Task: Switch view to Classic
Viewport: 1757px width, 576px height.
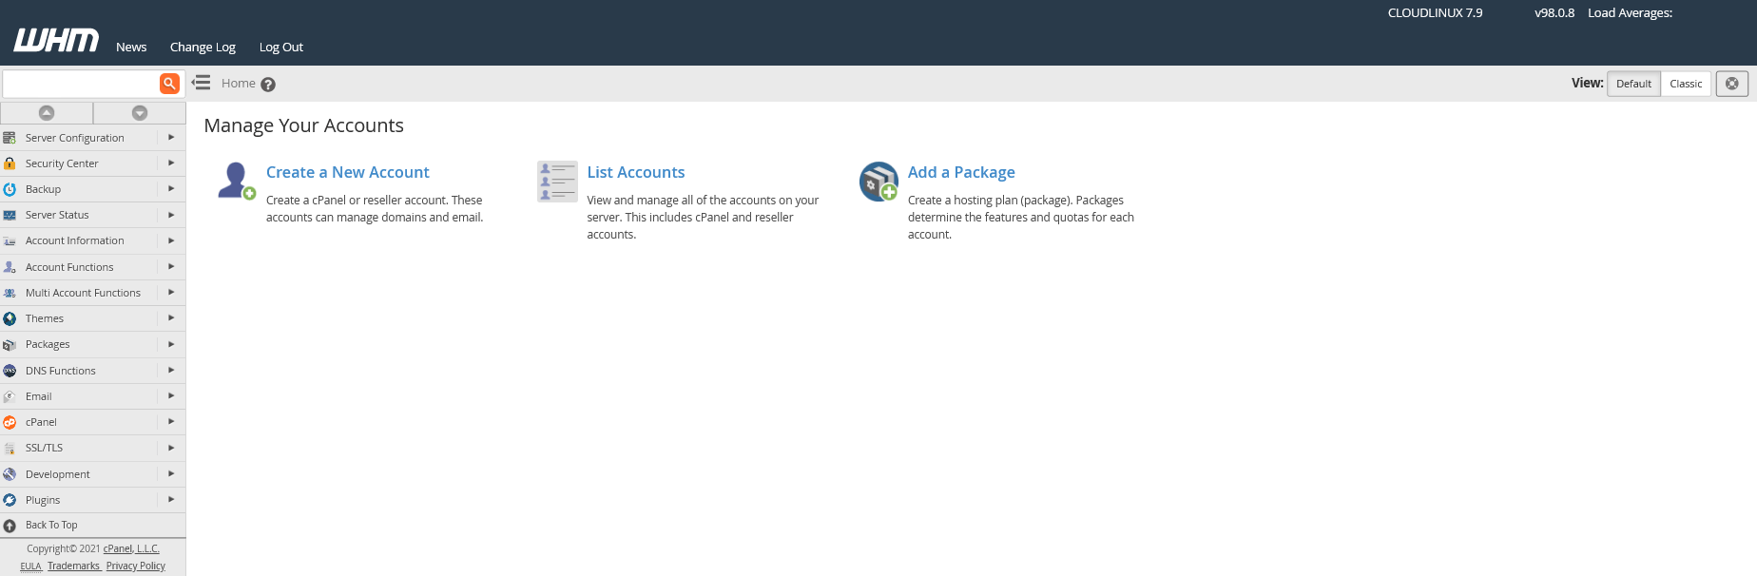Action: coord(1686,84)
